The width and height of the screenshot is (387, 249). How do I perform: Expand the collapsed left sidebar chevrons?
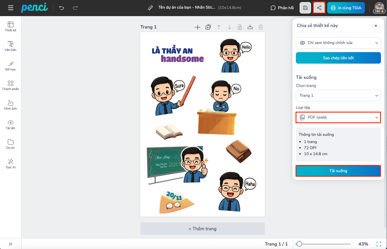click(x=11, y=244)
